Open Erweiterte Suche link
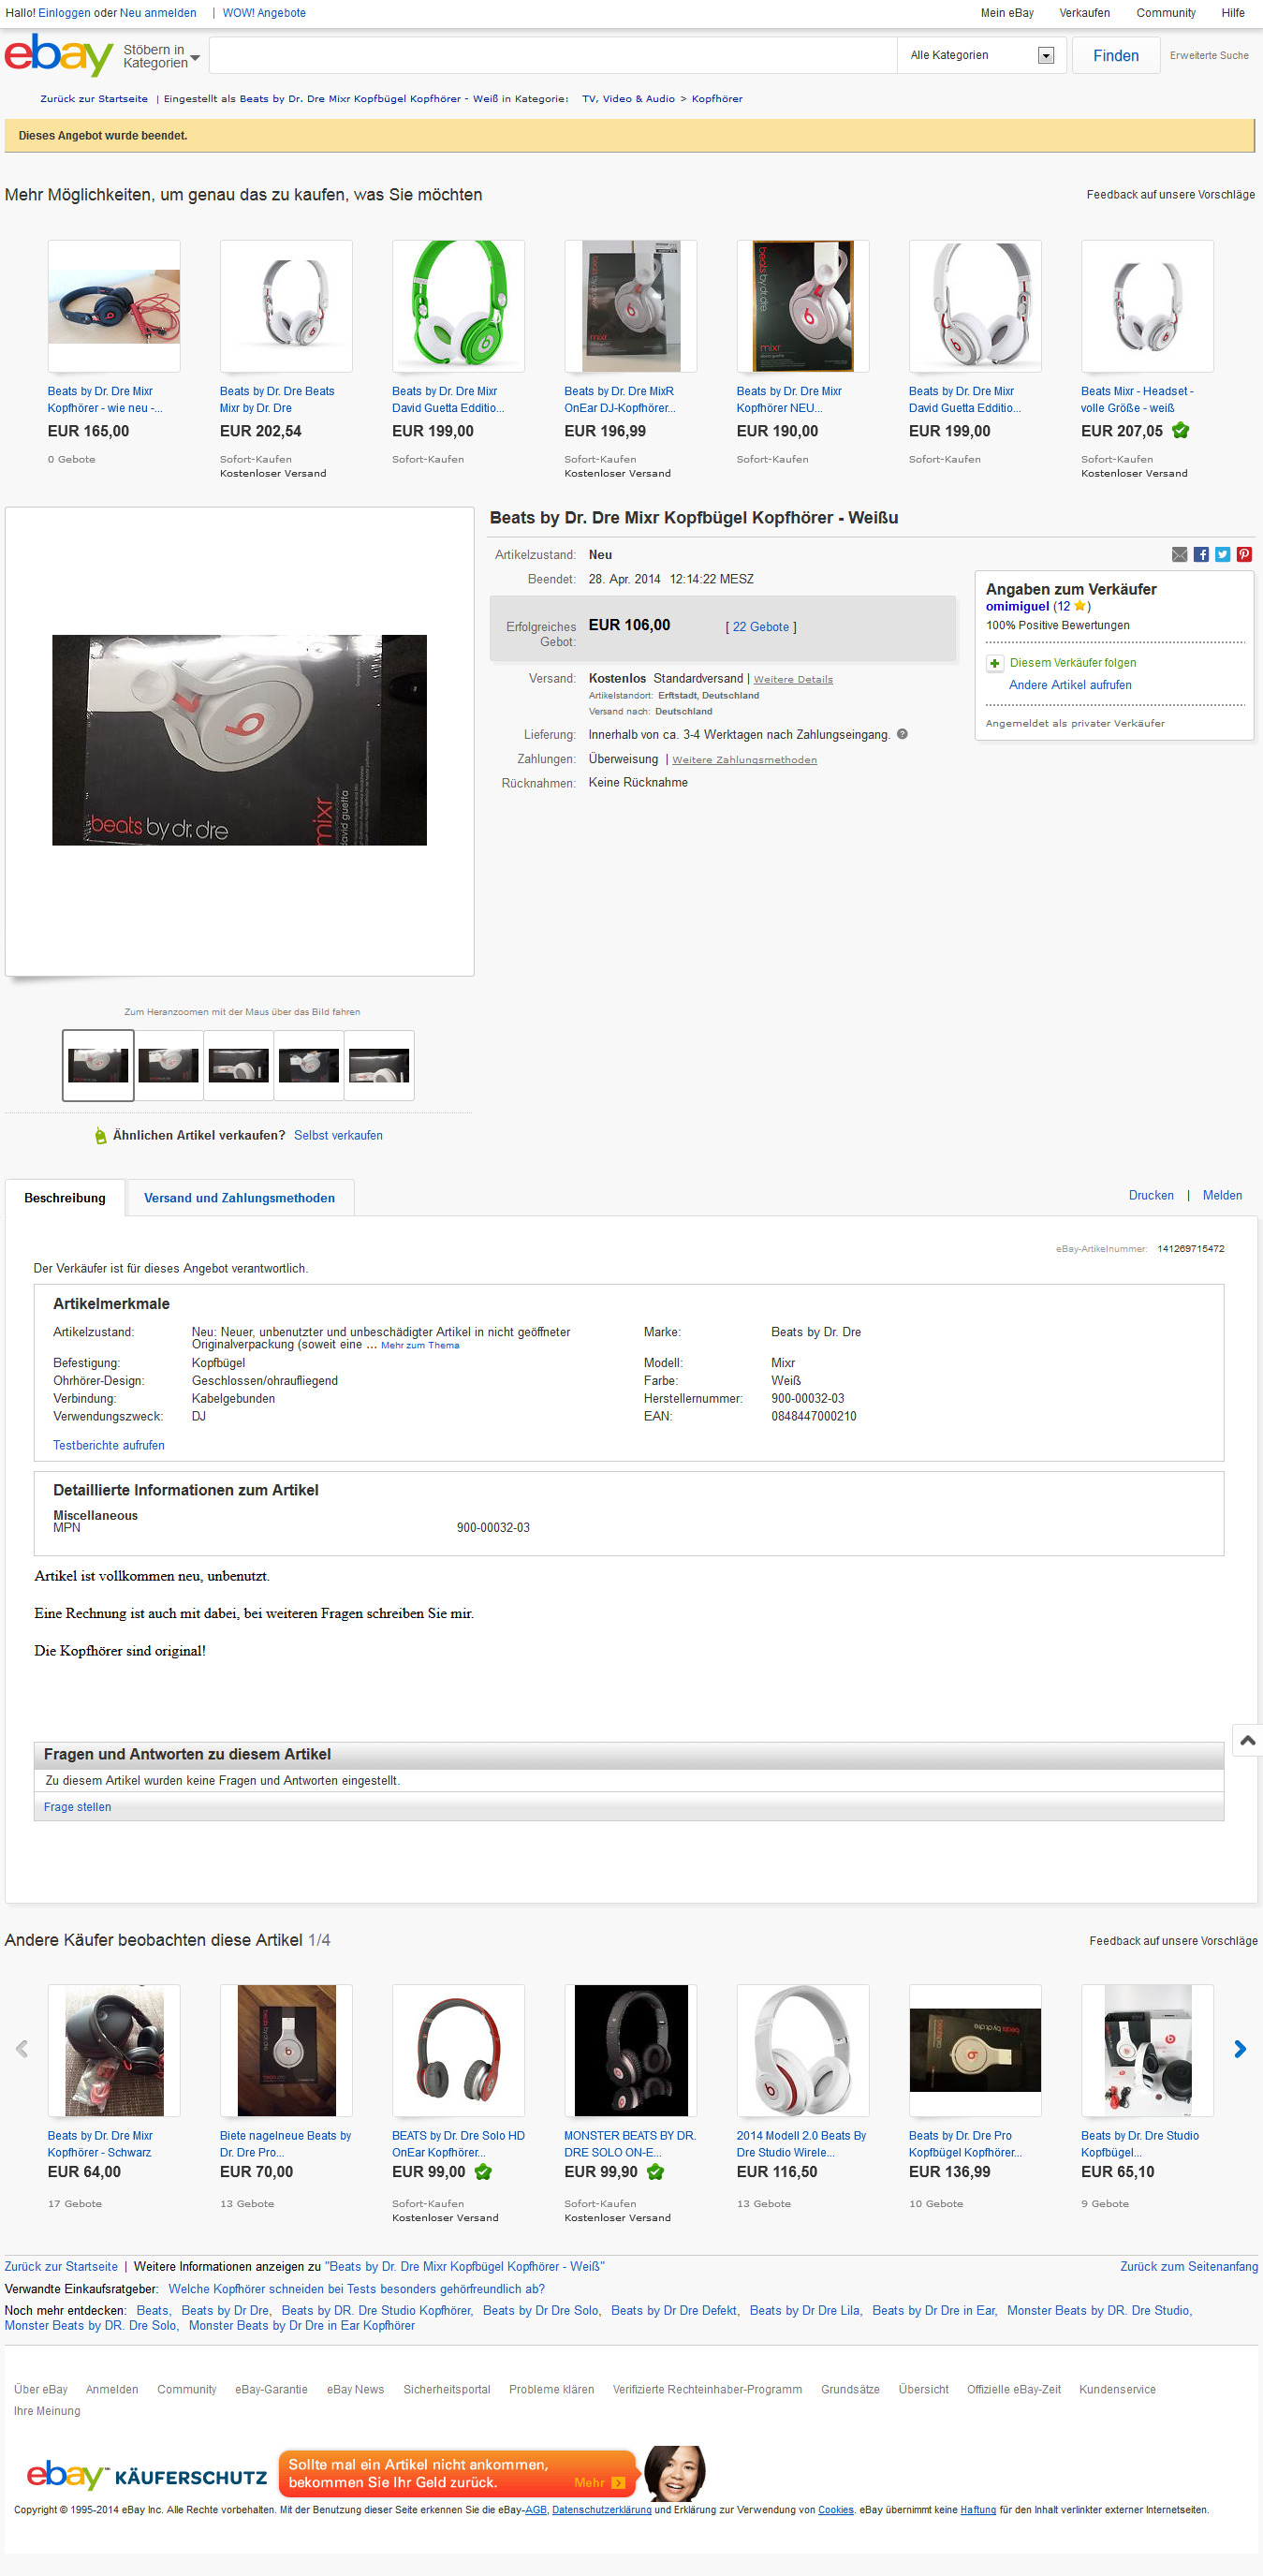 click(x=1209, y=56)
